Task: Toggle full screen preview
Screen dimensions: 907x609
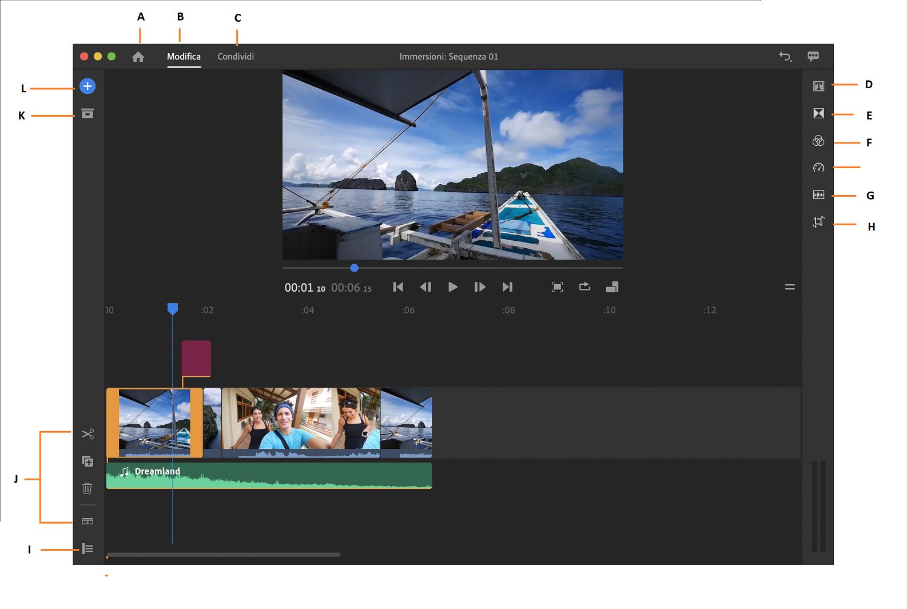Action: point(557,287)
